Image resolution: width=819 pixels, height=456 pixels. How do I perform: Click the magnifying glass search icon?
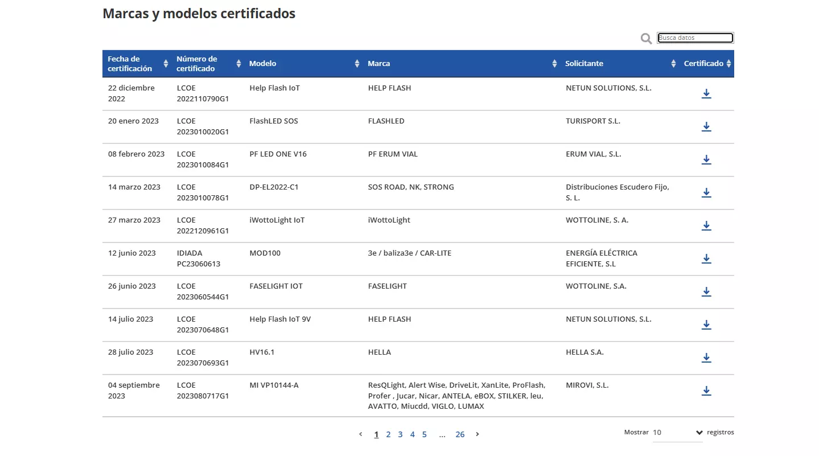[646, 39]
